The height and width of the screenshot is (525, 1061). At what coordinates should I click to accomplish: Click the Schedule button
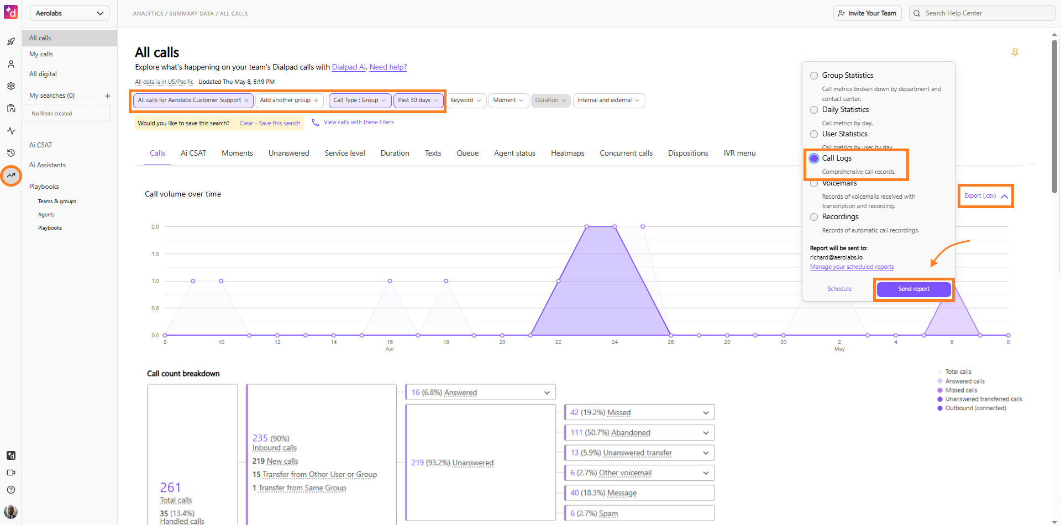tap(839, 289)
